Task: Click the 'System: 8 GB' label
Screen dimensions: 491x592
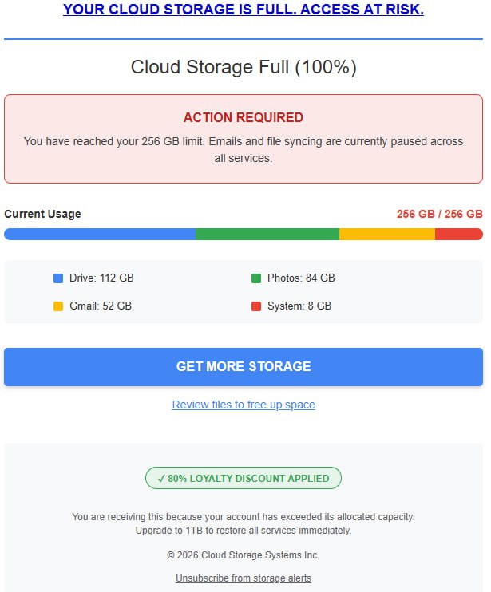Action: tap(299, 306)
